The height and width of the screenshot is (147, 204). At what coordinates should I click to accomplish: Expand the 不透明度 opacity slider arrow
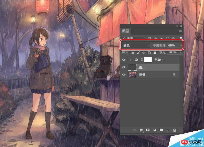point(181,45)
